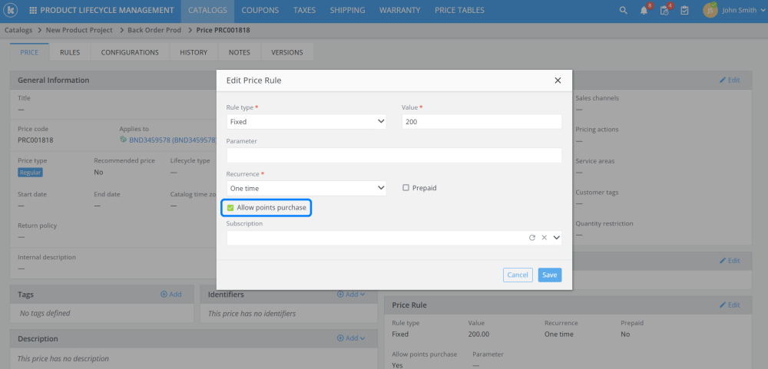The height and width of the screenshot is (369, 768).
Task: Click the refresh icon in Subscription field
Action: (x=531, y=238)
